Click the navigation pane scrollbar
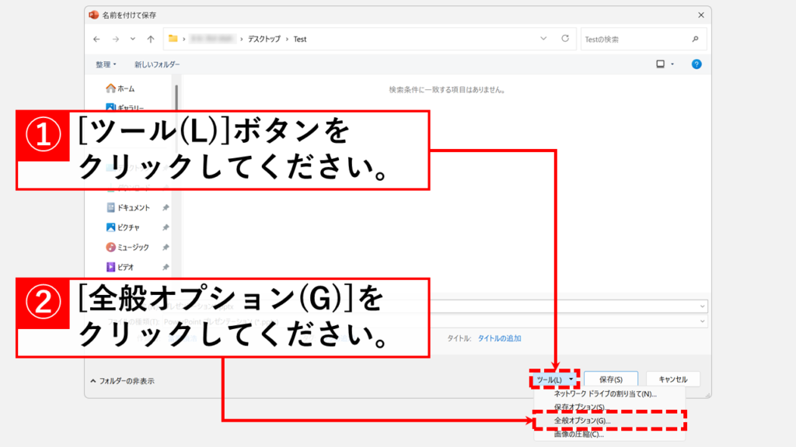This screenshot has width=796, height=447. 176,97
